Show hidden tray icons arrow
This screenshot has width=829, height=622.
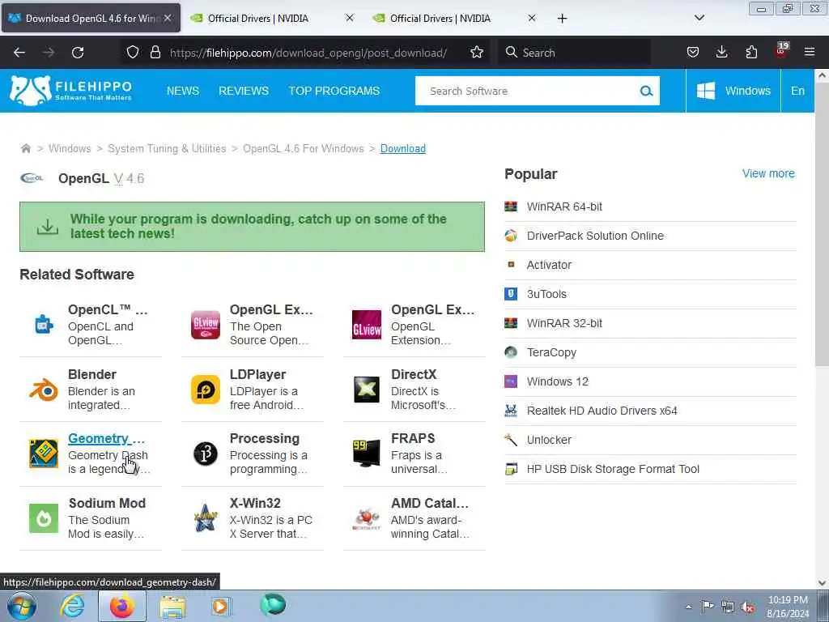point(688,607)
